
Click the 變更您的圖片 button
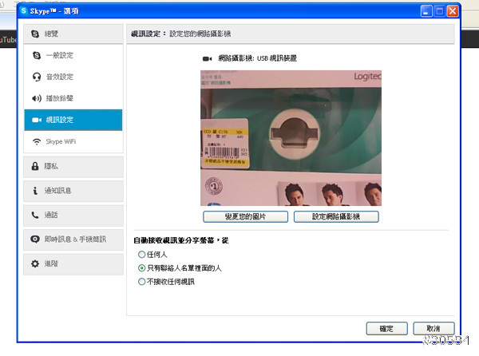(x=245, y=217)
